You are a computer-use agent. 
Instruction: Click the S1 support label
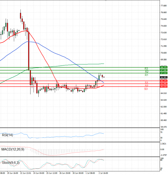146,82
